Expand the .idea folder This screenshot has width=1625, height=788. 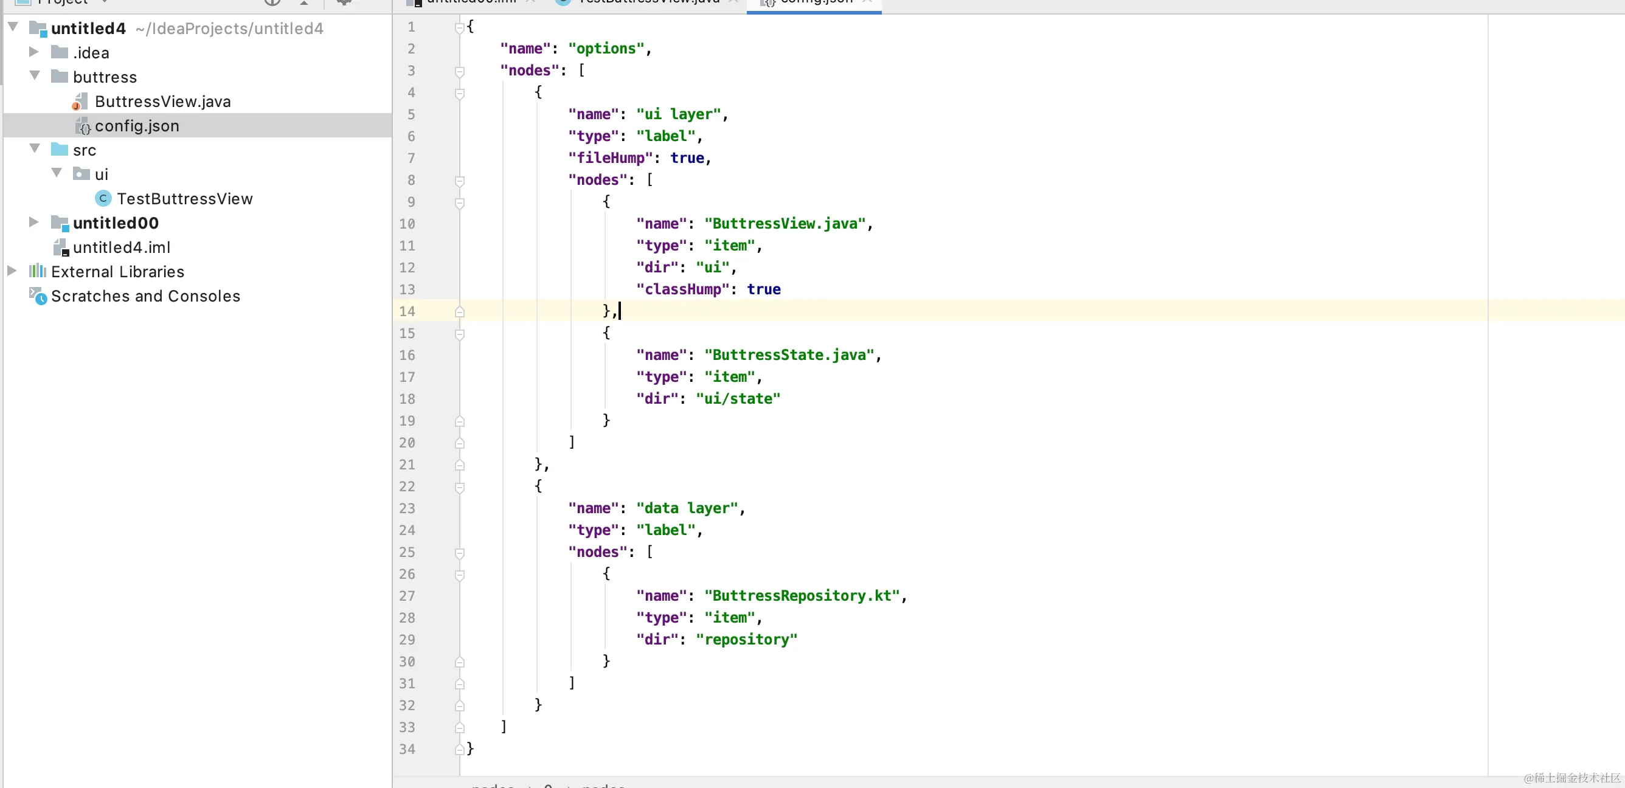34,52
